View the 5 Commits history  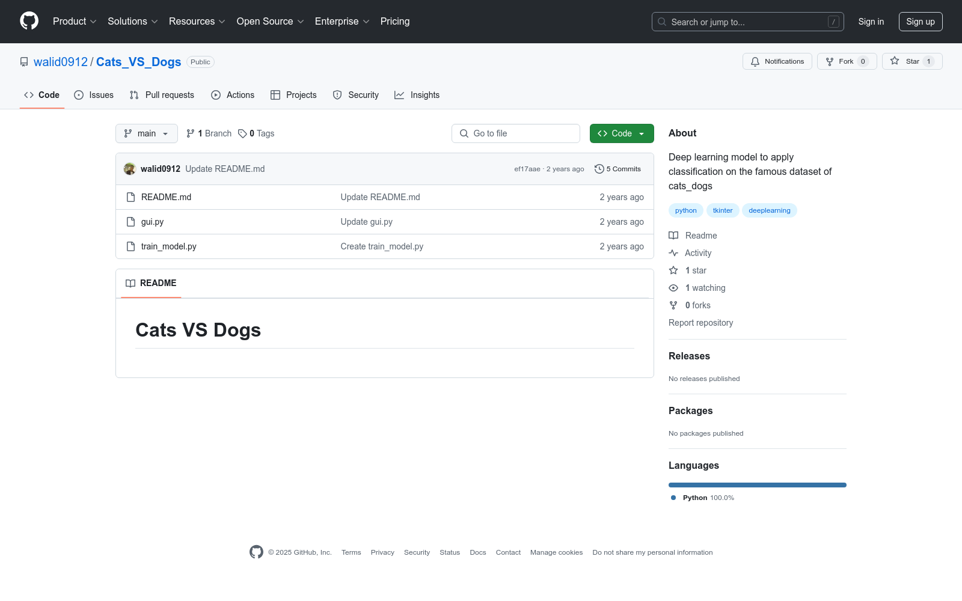click(x=618, y=169)
